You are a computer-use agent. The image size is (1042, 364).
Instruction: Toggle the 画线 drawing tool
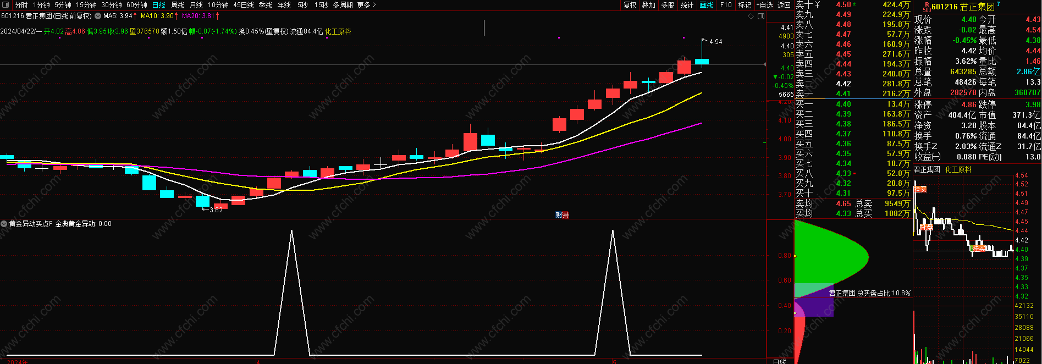tap(707, 5)
